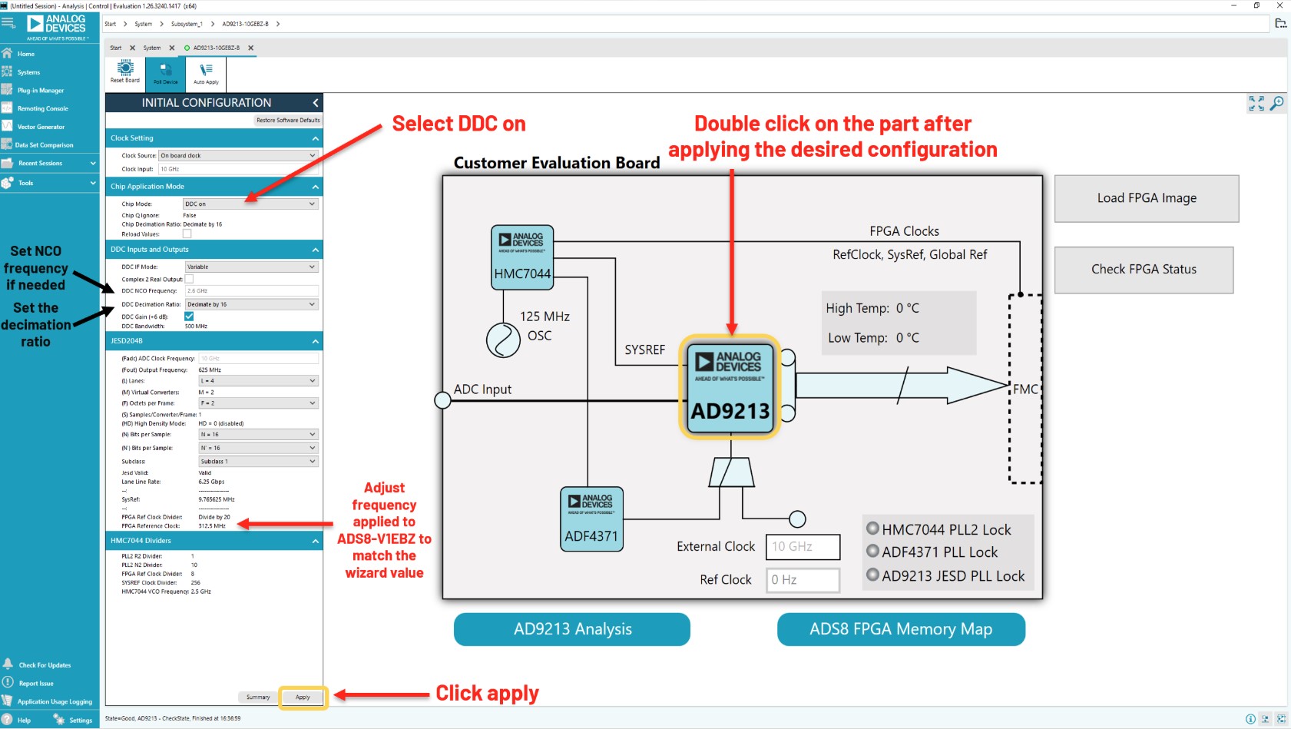The width and height of the screenshot is (1291, 729).
Task: Open AD9213 Analysis
Action: pos(571,628)
